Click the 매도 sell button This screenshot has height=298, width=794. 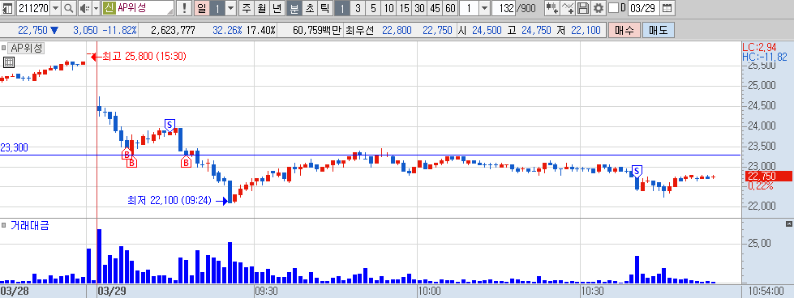coord(658,30)
